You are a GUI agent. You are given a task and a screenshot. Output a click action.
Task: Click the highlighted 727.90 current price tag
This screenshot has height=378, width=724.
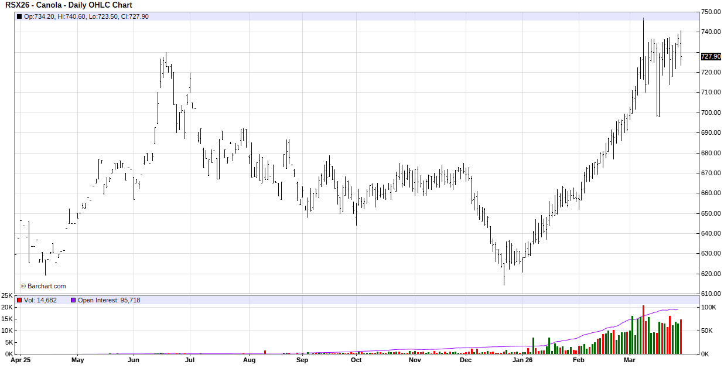tap(710, 56)
